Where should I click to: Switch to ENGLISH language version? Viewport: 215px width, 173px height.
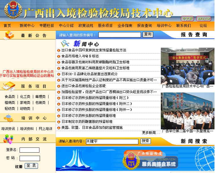204,19
